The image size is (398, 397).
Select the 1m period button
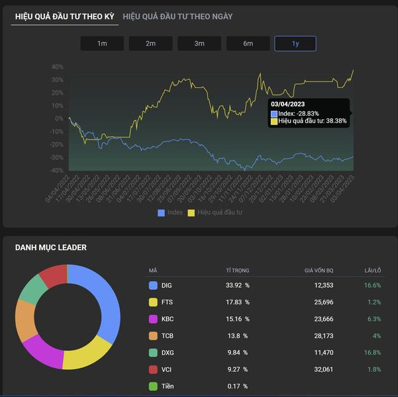click(101, 44)
